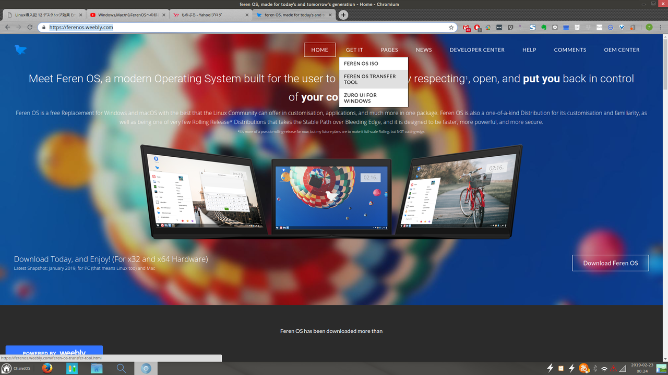The image size is (668, 375).
Task: Click the Chromium taskbar window button
Action: pos(146,368)
